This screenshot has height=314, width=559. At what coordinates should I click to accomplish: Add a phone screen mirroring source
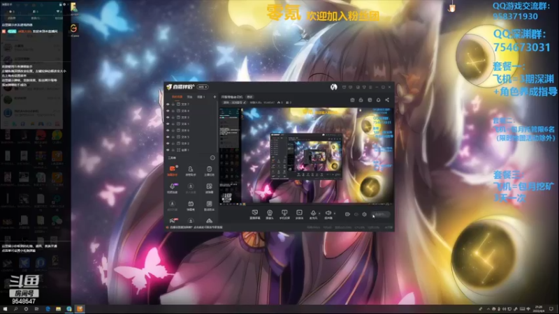pyautogui.click(x=284, y=214)
